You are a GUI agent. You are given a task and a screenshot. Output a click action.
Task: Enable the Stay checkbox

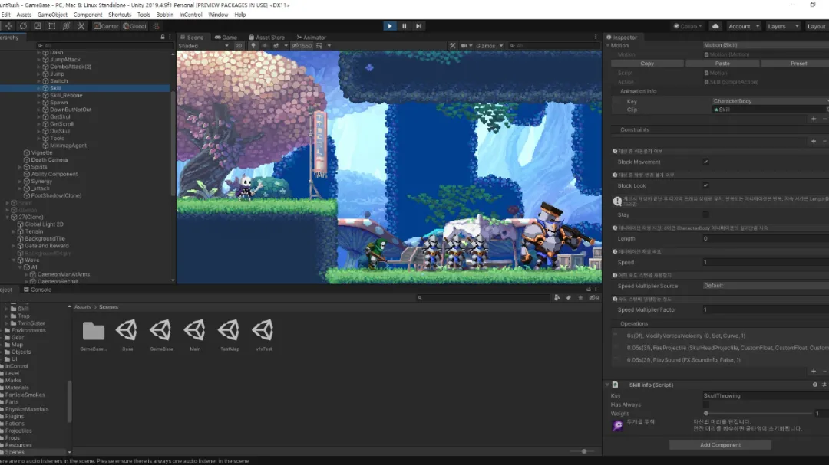[705, 214]
